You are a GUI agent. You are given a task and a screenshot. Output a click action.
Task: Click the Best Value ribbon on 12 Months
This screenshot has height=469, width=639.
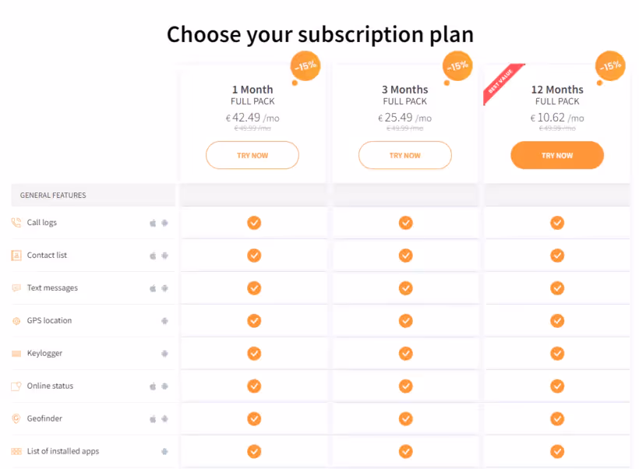pyautogui.click(x=502, y=83)
